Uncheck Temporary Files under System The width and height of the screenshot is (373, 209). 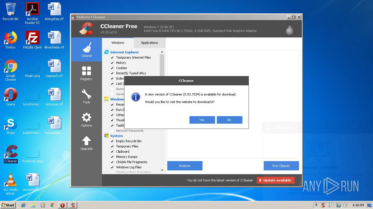point(112,146)
